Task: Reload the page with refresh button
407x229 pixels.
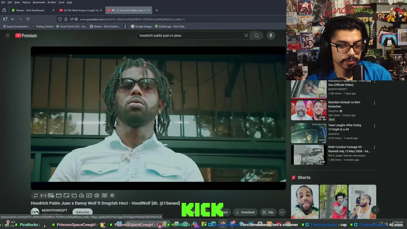Action: click(28, 19)
